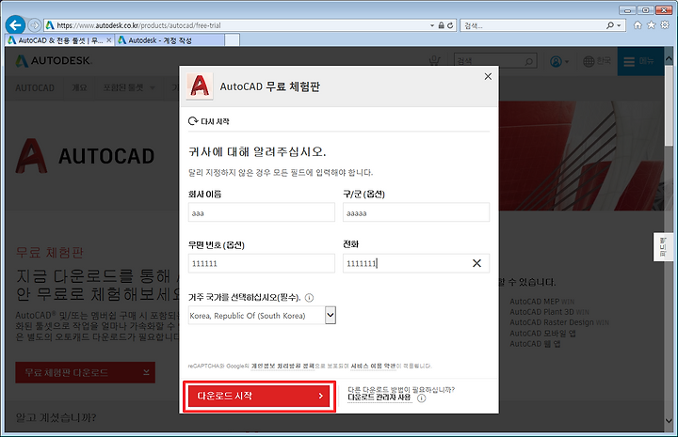Click the info icon beside 거주 국가
The width and height of the screenshot is (678, 437).
point(309,298)
